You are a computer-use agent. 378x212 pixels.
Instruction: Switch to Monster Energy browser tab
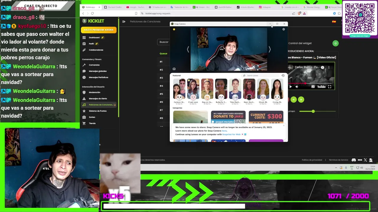tap(312, 7)
